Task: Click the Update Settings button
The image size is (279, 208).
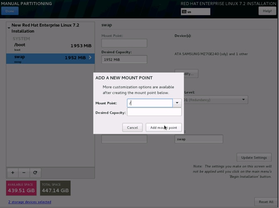Action: click(x=254, y=157)
